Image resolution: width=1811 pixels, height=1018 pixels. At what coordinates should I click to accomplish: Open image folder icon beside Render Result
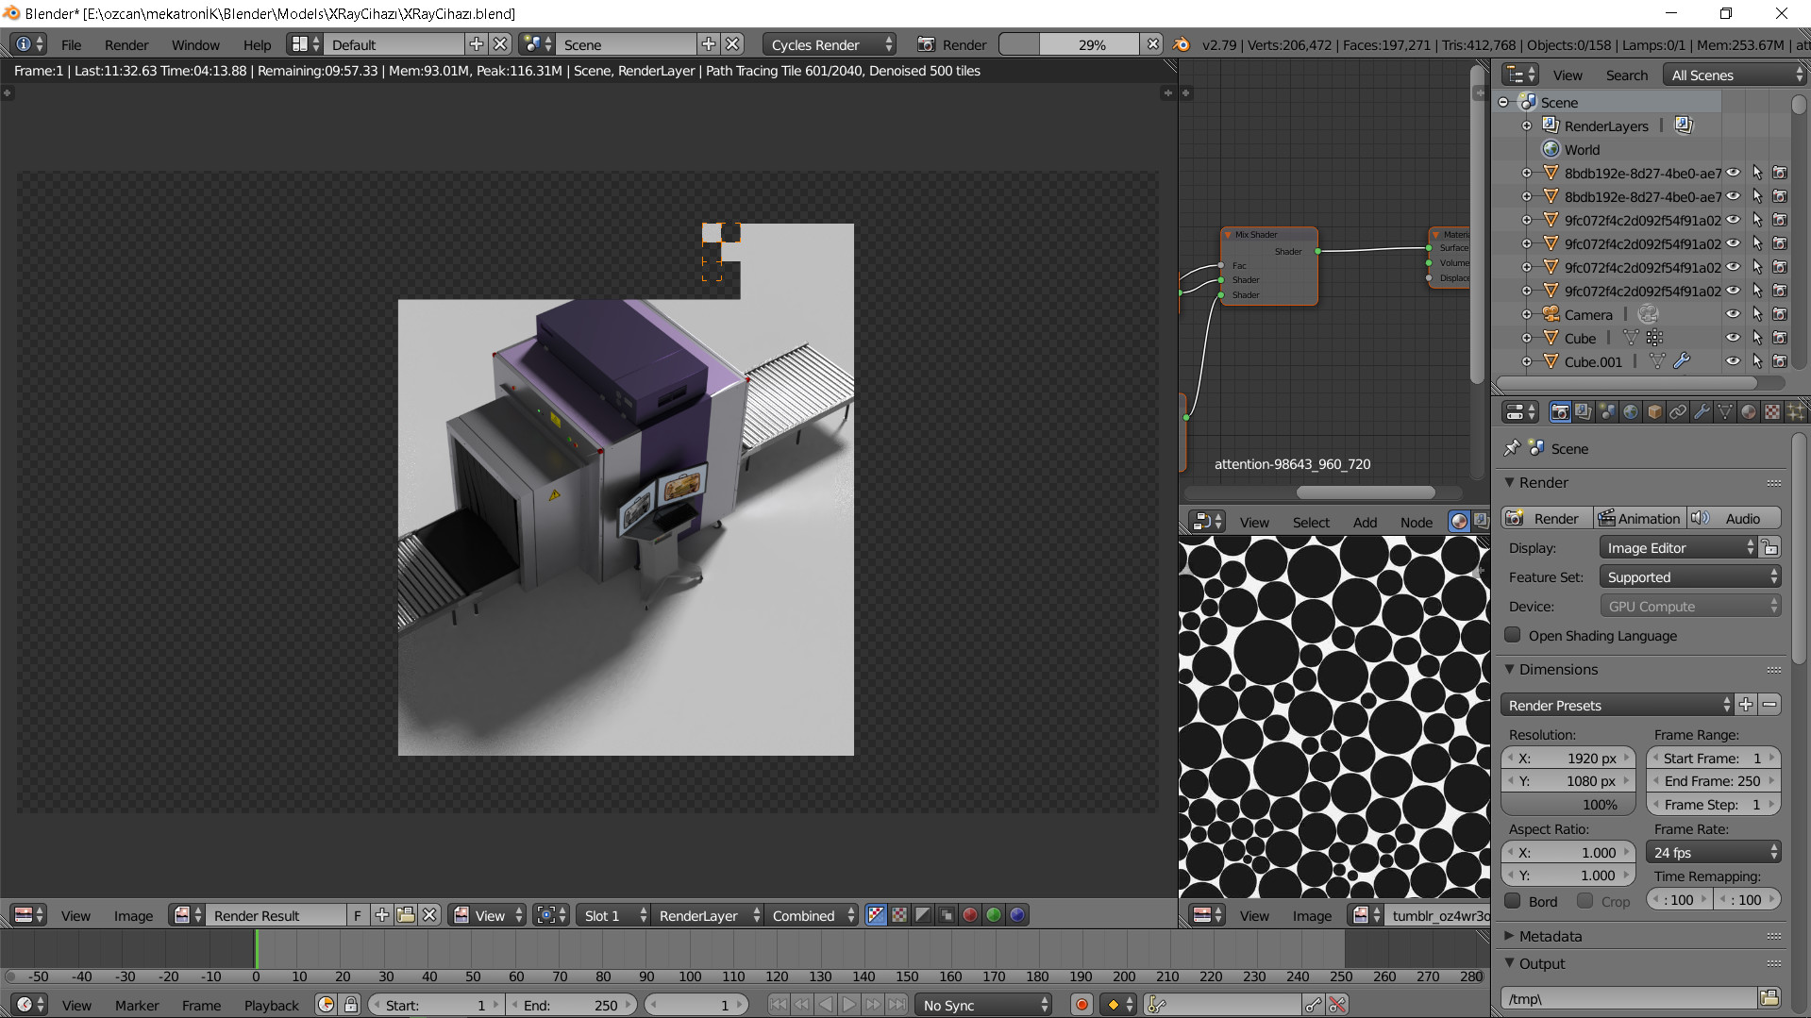click(x=406, y=915)
